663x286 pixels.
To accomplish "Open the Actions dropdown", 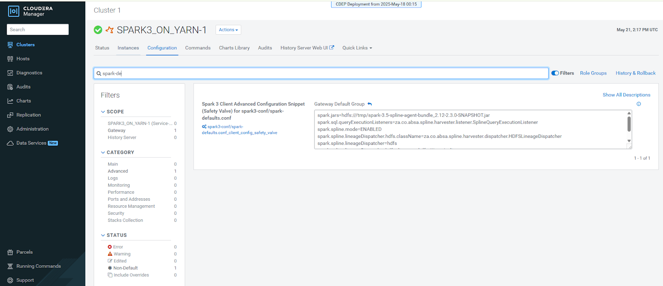I will (x=228, y=30).
